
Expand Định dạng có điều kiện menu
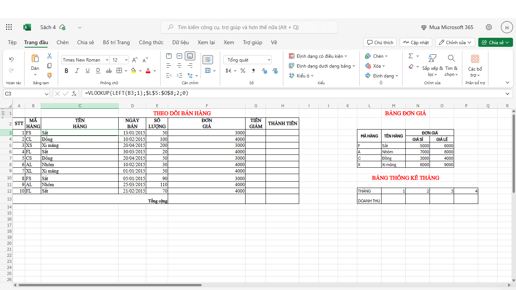click(318, 56)
